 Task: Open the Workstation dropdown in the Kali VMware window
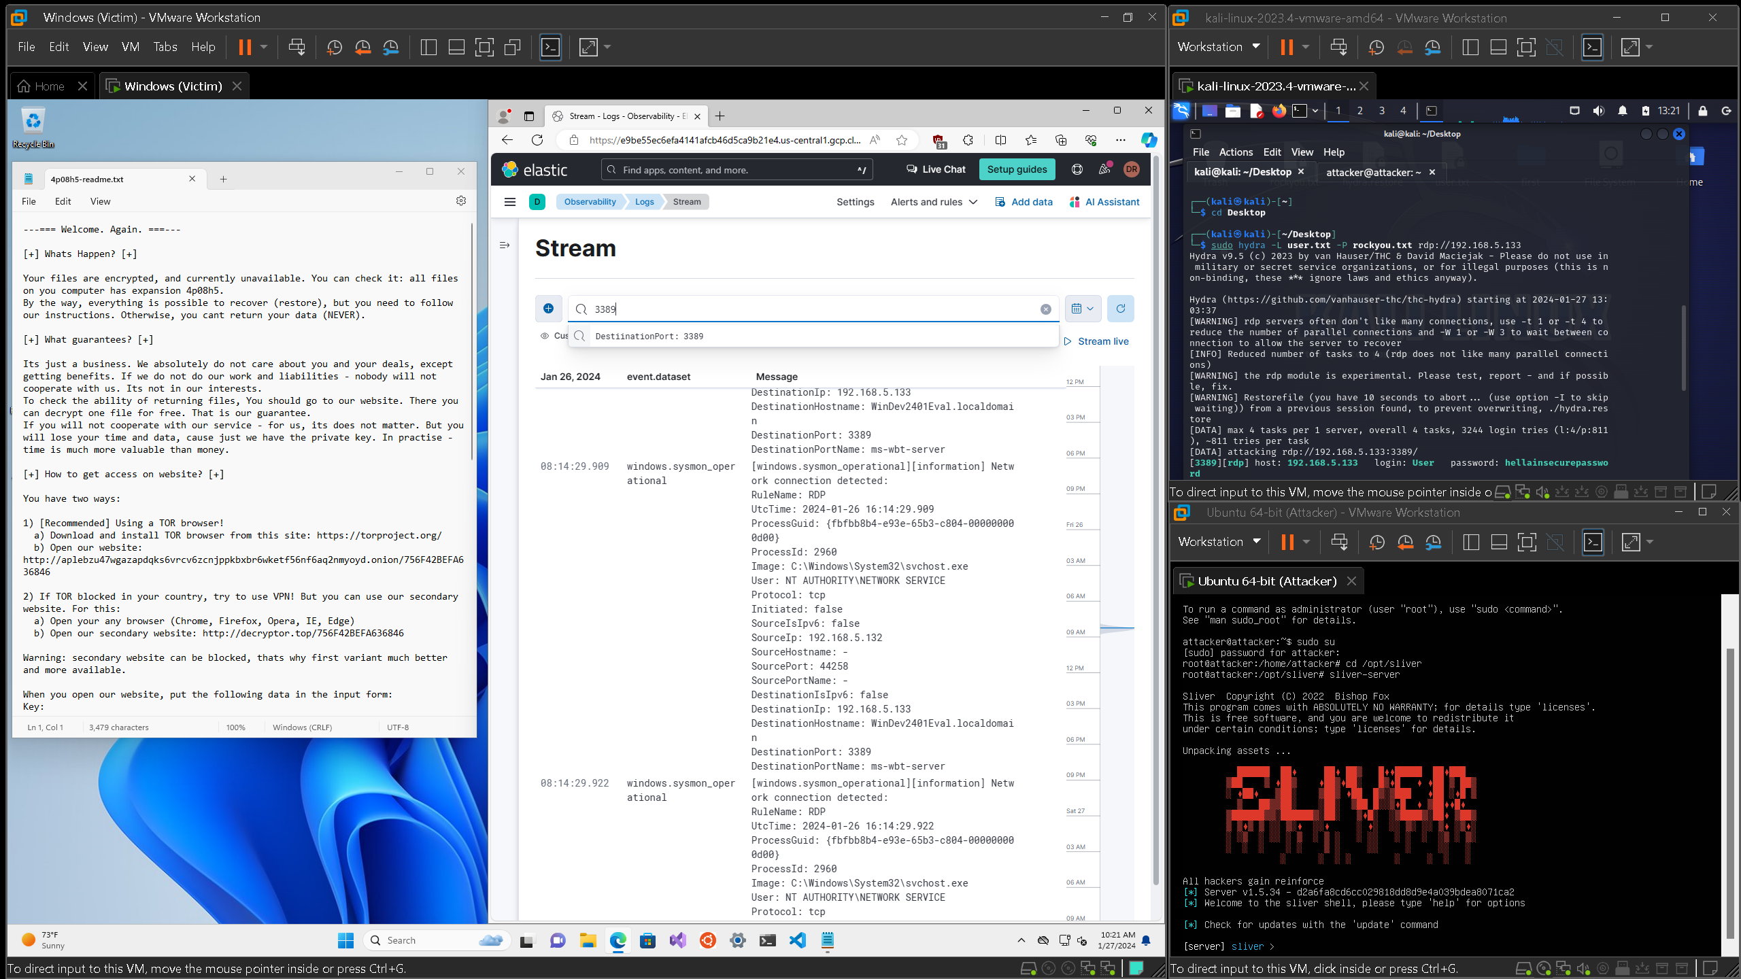tap(1219, 47)
